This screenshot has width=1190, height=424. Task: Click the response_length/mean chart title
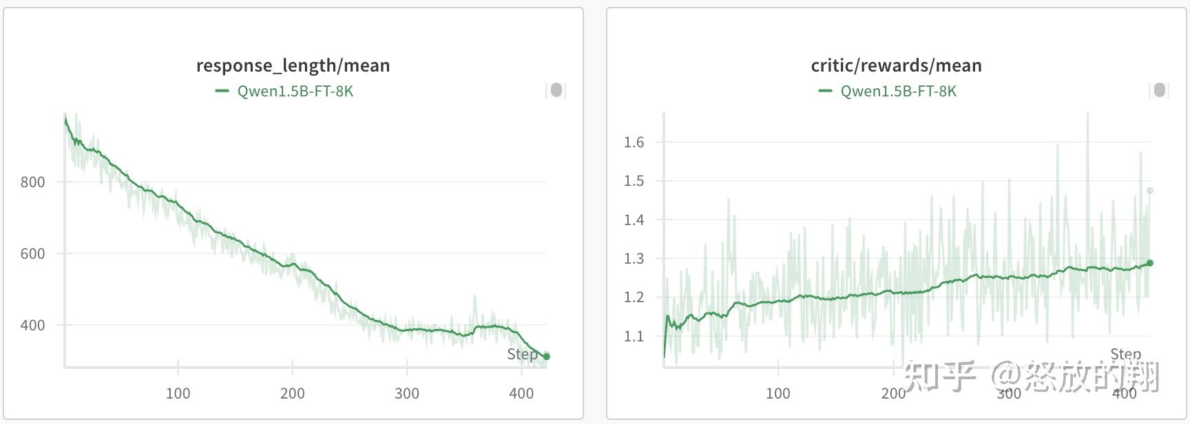[293, 65]
